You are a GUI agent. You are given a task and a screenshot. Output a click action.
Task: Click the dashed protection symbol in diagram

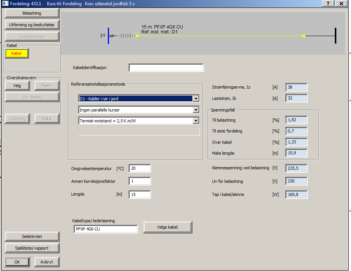[x=126, y=36]
